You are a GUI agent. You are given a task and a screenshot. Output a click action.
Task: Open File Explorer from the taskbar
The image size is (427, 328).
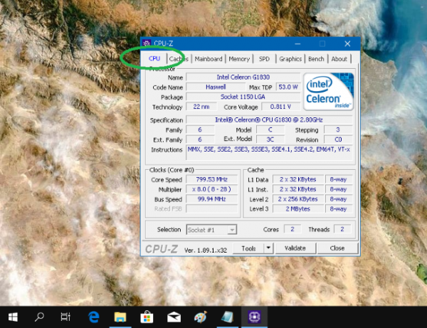(x=120, y=317)
